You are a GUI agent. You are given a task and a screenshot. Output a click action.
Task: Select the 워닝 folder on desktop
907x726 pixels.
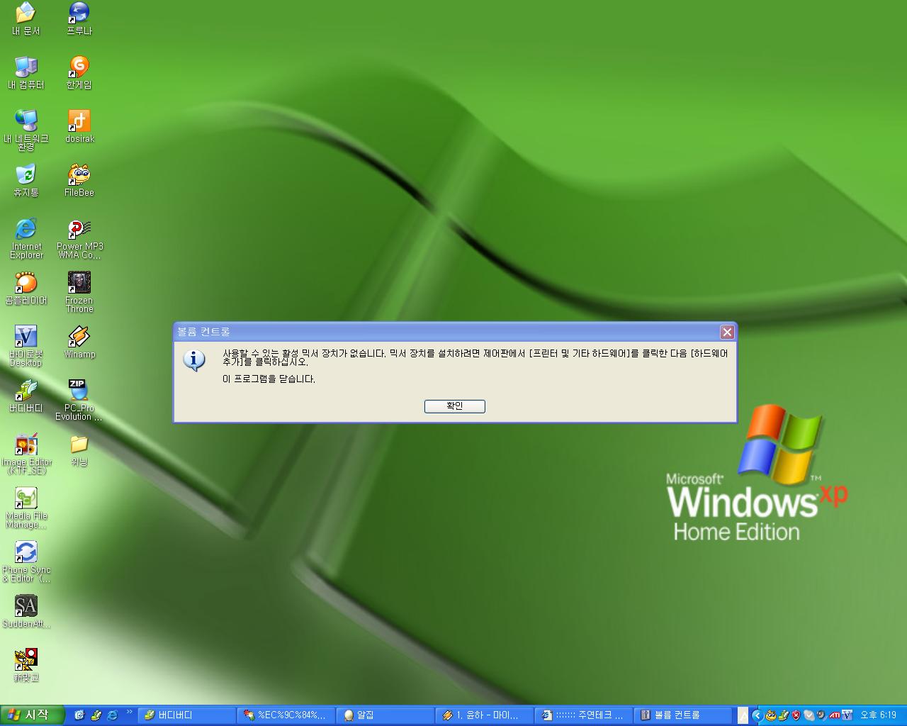point(79,445)
